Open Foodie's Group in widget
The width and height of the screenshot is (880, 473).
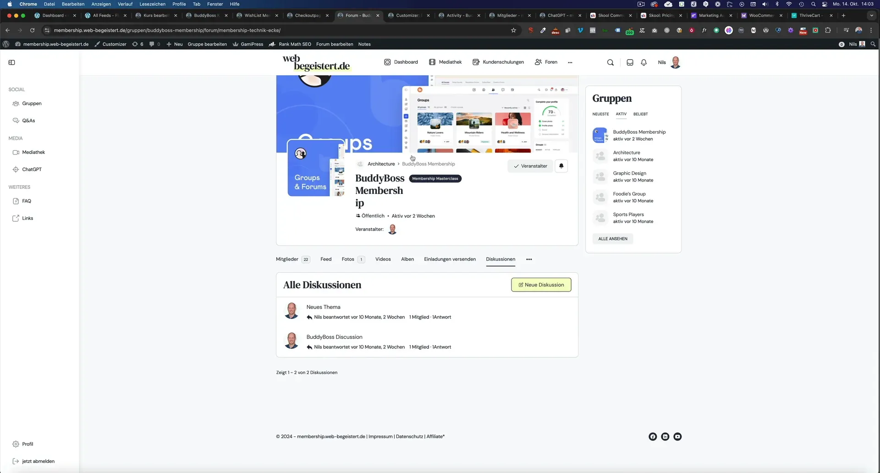[629, 194]
